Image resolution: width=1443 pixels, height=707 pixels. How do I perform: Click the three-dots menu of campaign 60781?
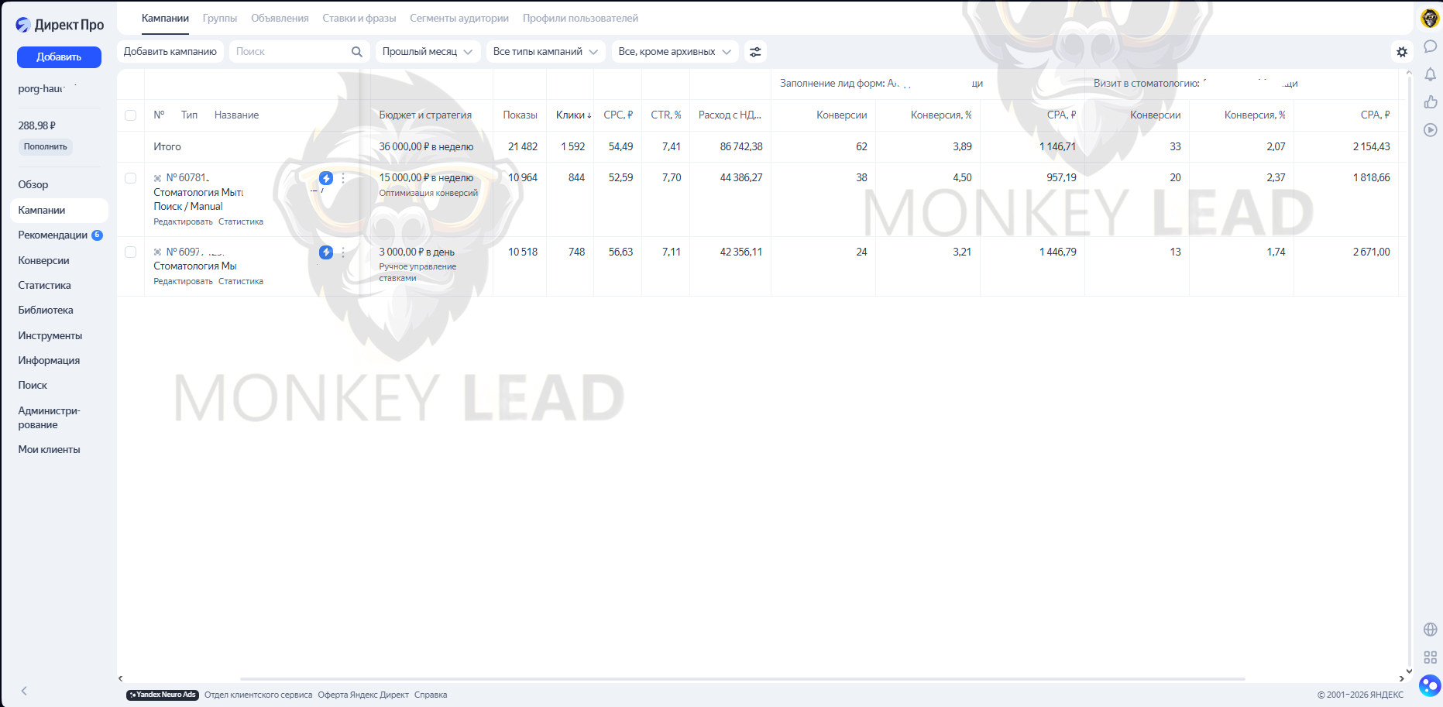(343, 178)
